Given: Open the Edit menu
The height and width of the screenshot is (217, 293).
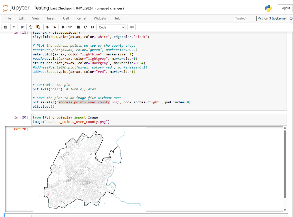Looking at the screenshot, I should [x=22, y=18].
